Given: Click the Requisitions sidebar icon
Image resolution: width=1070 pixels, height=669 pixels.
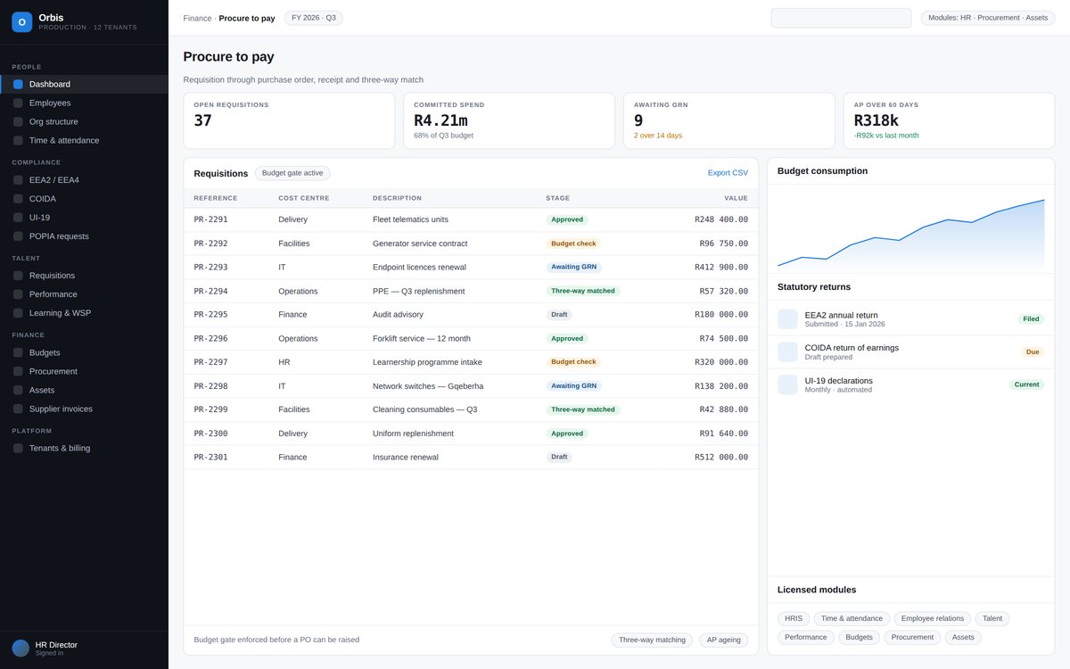Looking at the screenshot, I should [x=18, y=275].
